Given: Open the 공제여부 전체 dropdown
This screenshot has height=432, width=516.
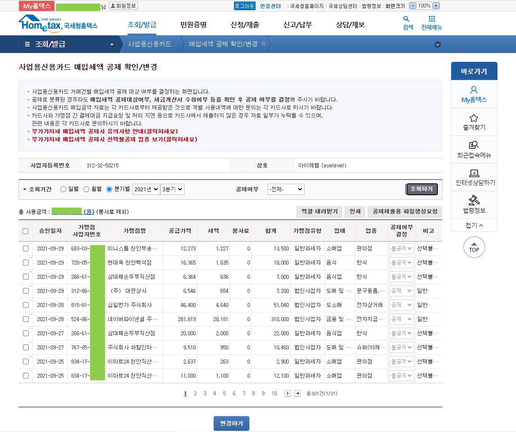Looking at the screenshot, I should pyautogui.click(x=286, y=189).
